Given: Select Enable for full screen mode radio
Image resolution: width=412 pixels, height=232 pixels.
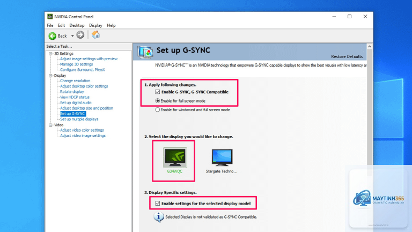Looking at the screenshot, I should (x=157, y=101).
